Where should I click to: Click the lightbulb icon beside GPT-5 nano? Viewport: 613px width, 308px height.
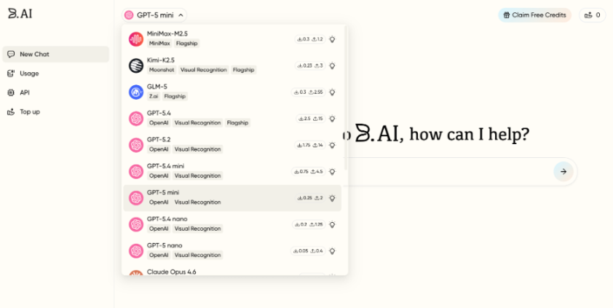click(x=332, y=251)
